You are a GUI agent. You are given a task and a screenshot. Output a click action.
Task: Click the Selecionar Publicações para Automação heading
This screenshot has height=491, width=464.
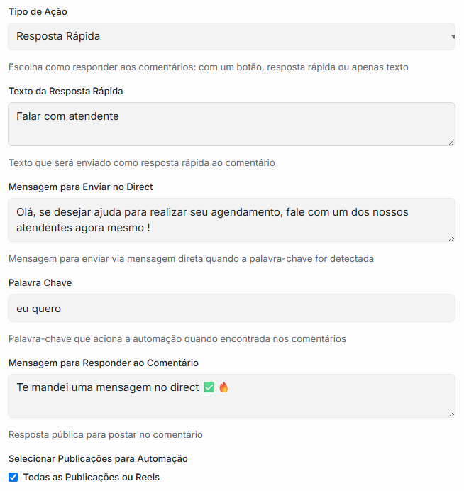pyautogui.click(x=98, y=458)
